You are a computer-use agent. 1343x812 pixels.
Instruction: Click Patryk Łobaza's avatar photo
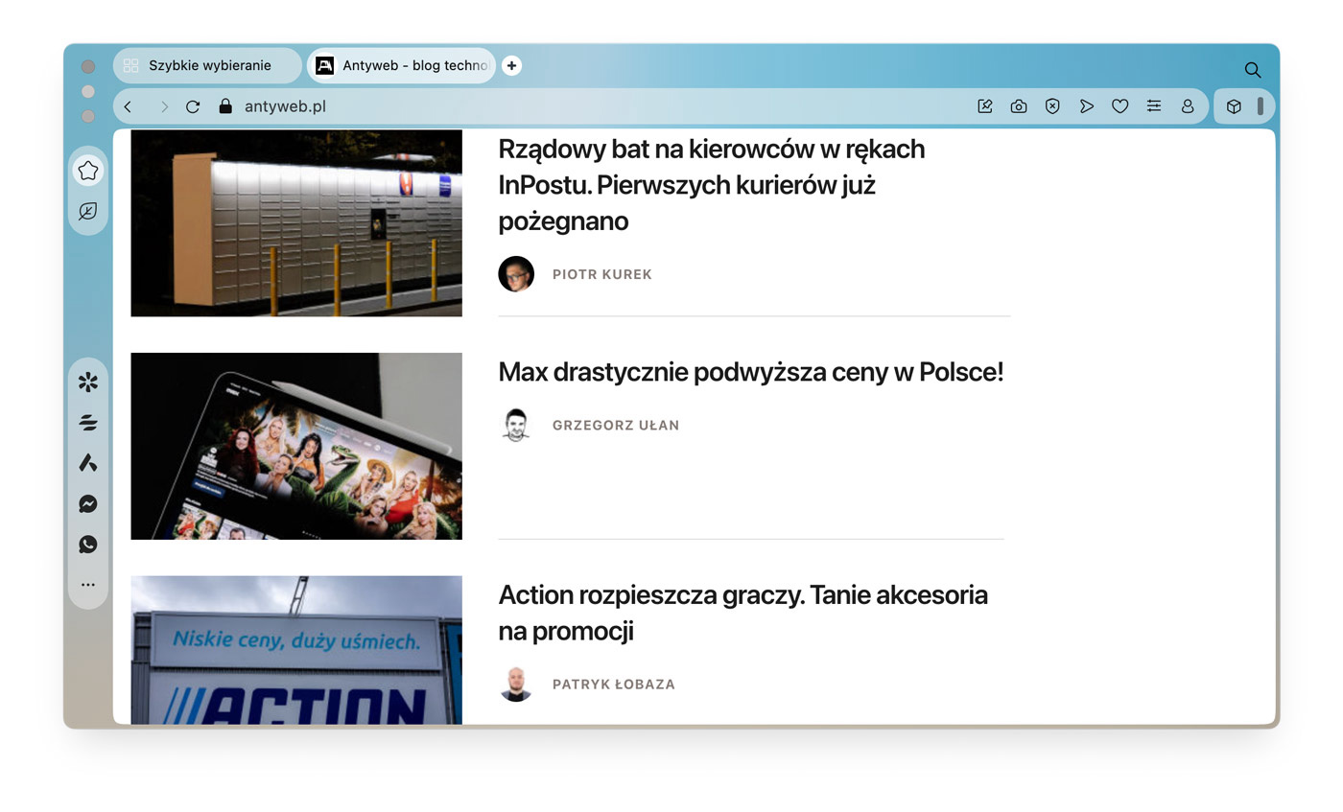click(516, 684)
